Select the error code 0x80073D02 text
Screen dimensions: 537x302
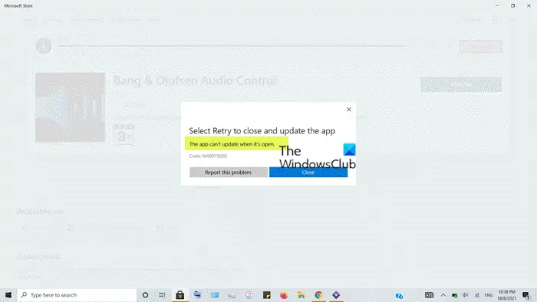tap(208, 156)
